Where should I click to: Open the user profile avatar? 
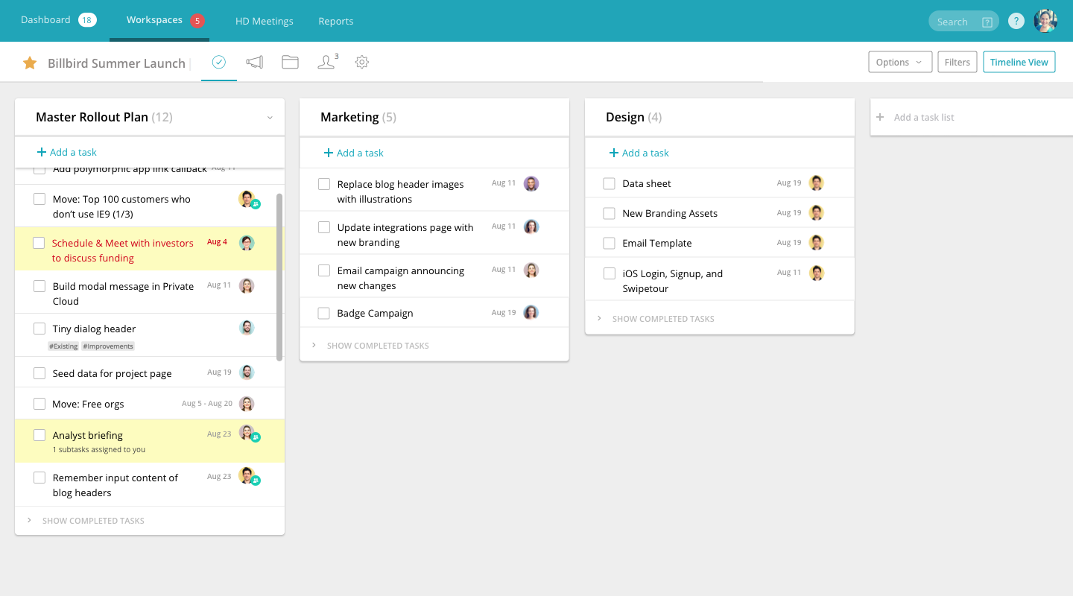pyautogui.click(x=1045, y=21)
